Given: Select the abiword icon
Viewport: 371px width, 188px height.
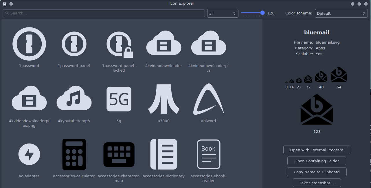Looking at the screenshot, I should tap(208, 99).
